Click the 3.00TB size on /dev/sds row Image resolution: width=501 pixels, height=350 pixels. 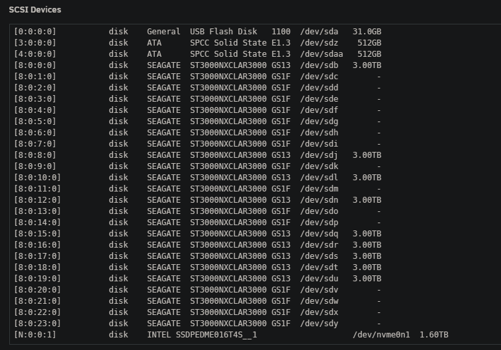pos(367,256)
